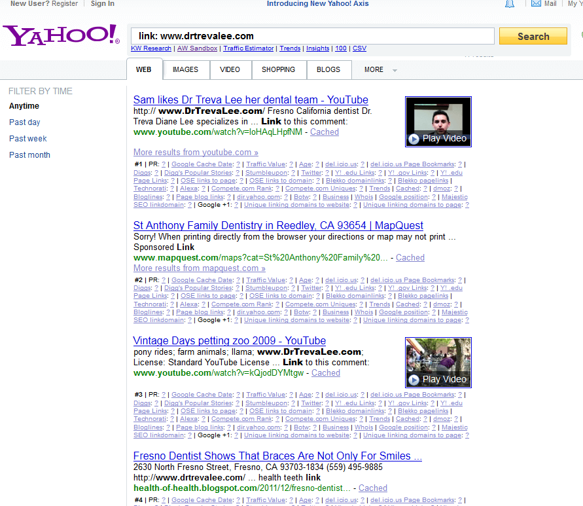Screen dimensions: 583x506
Task: Click More results from youtube.com
Action: point(196,152)
